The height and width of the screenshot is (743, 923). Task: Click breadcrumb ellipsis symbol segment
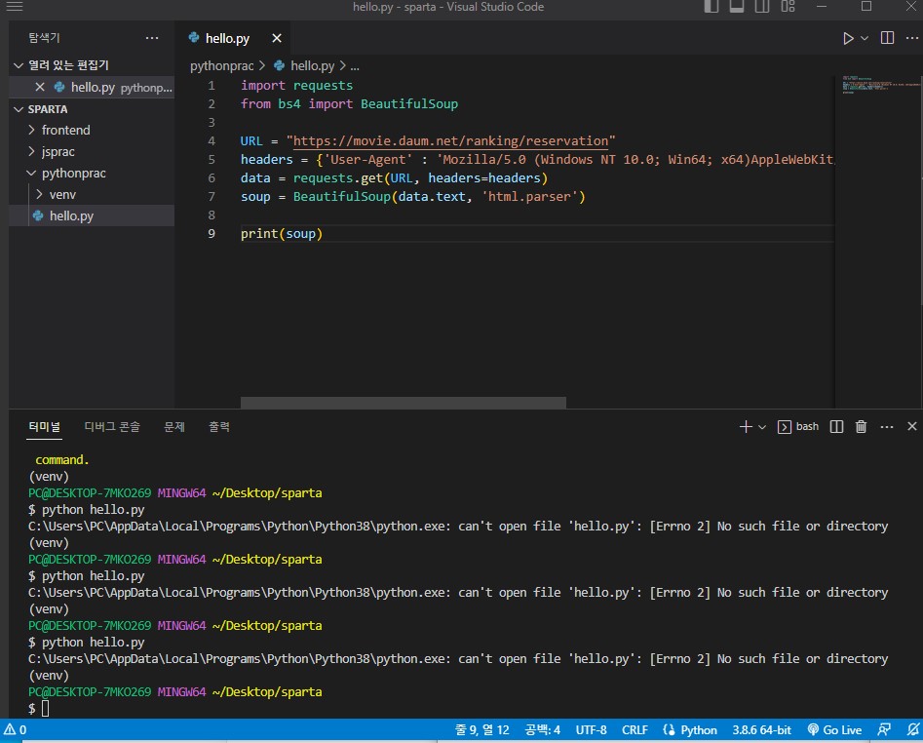tap(355, 66)
